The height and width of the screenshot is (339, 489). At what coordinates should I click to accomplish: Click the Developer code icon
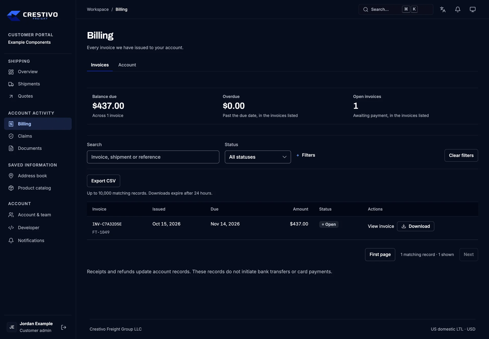coord(11,228)
